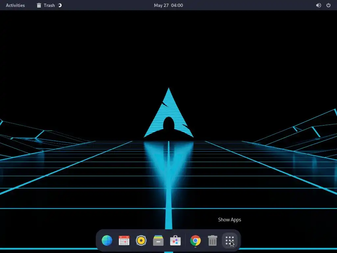Open the Trash icon in dock
Image resolution: width=337 pixels, height=253 pixels.
(x=213, y=240)
